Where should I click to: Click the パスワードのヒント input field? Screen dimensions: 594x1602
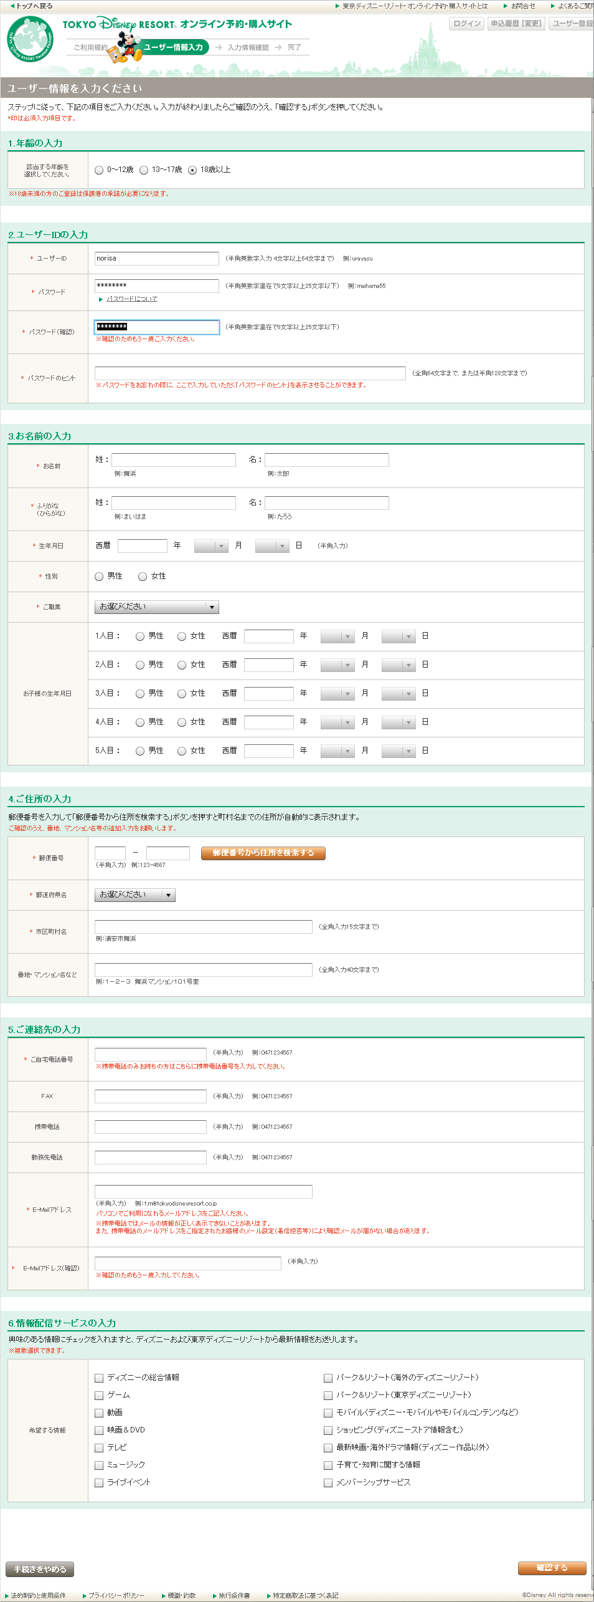(x=250, y=373)
